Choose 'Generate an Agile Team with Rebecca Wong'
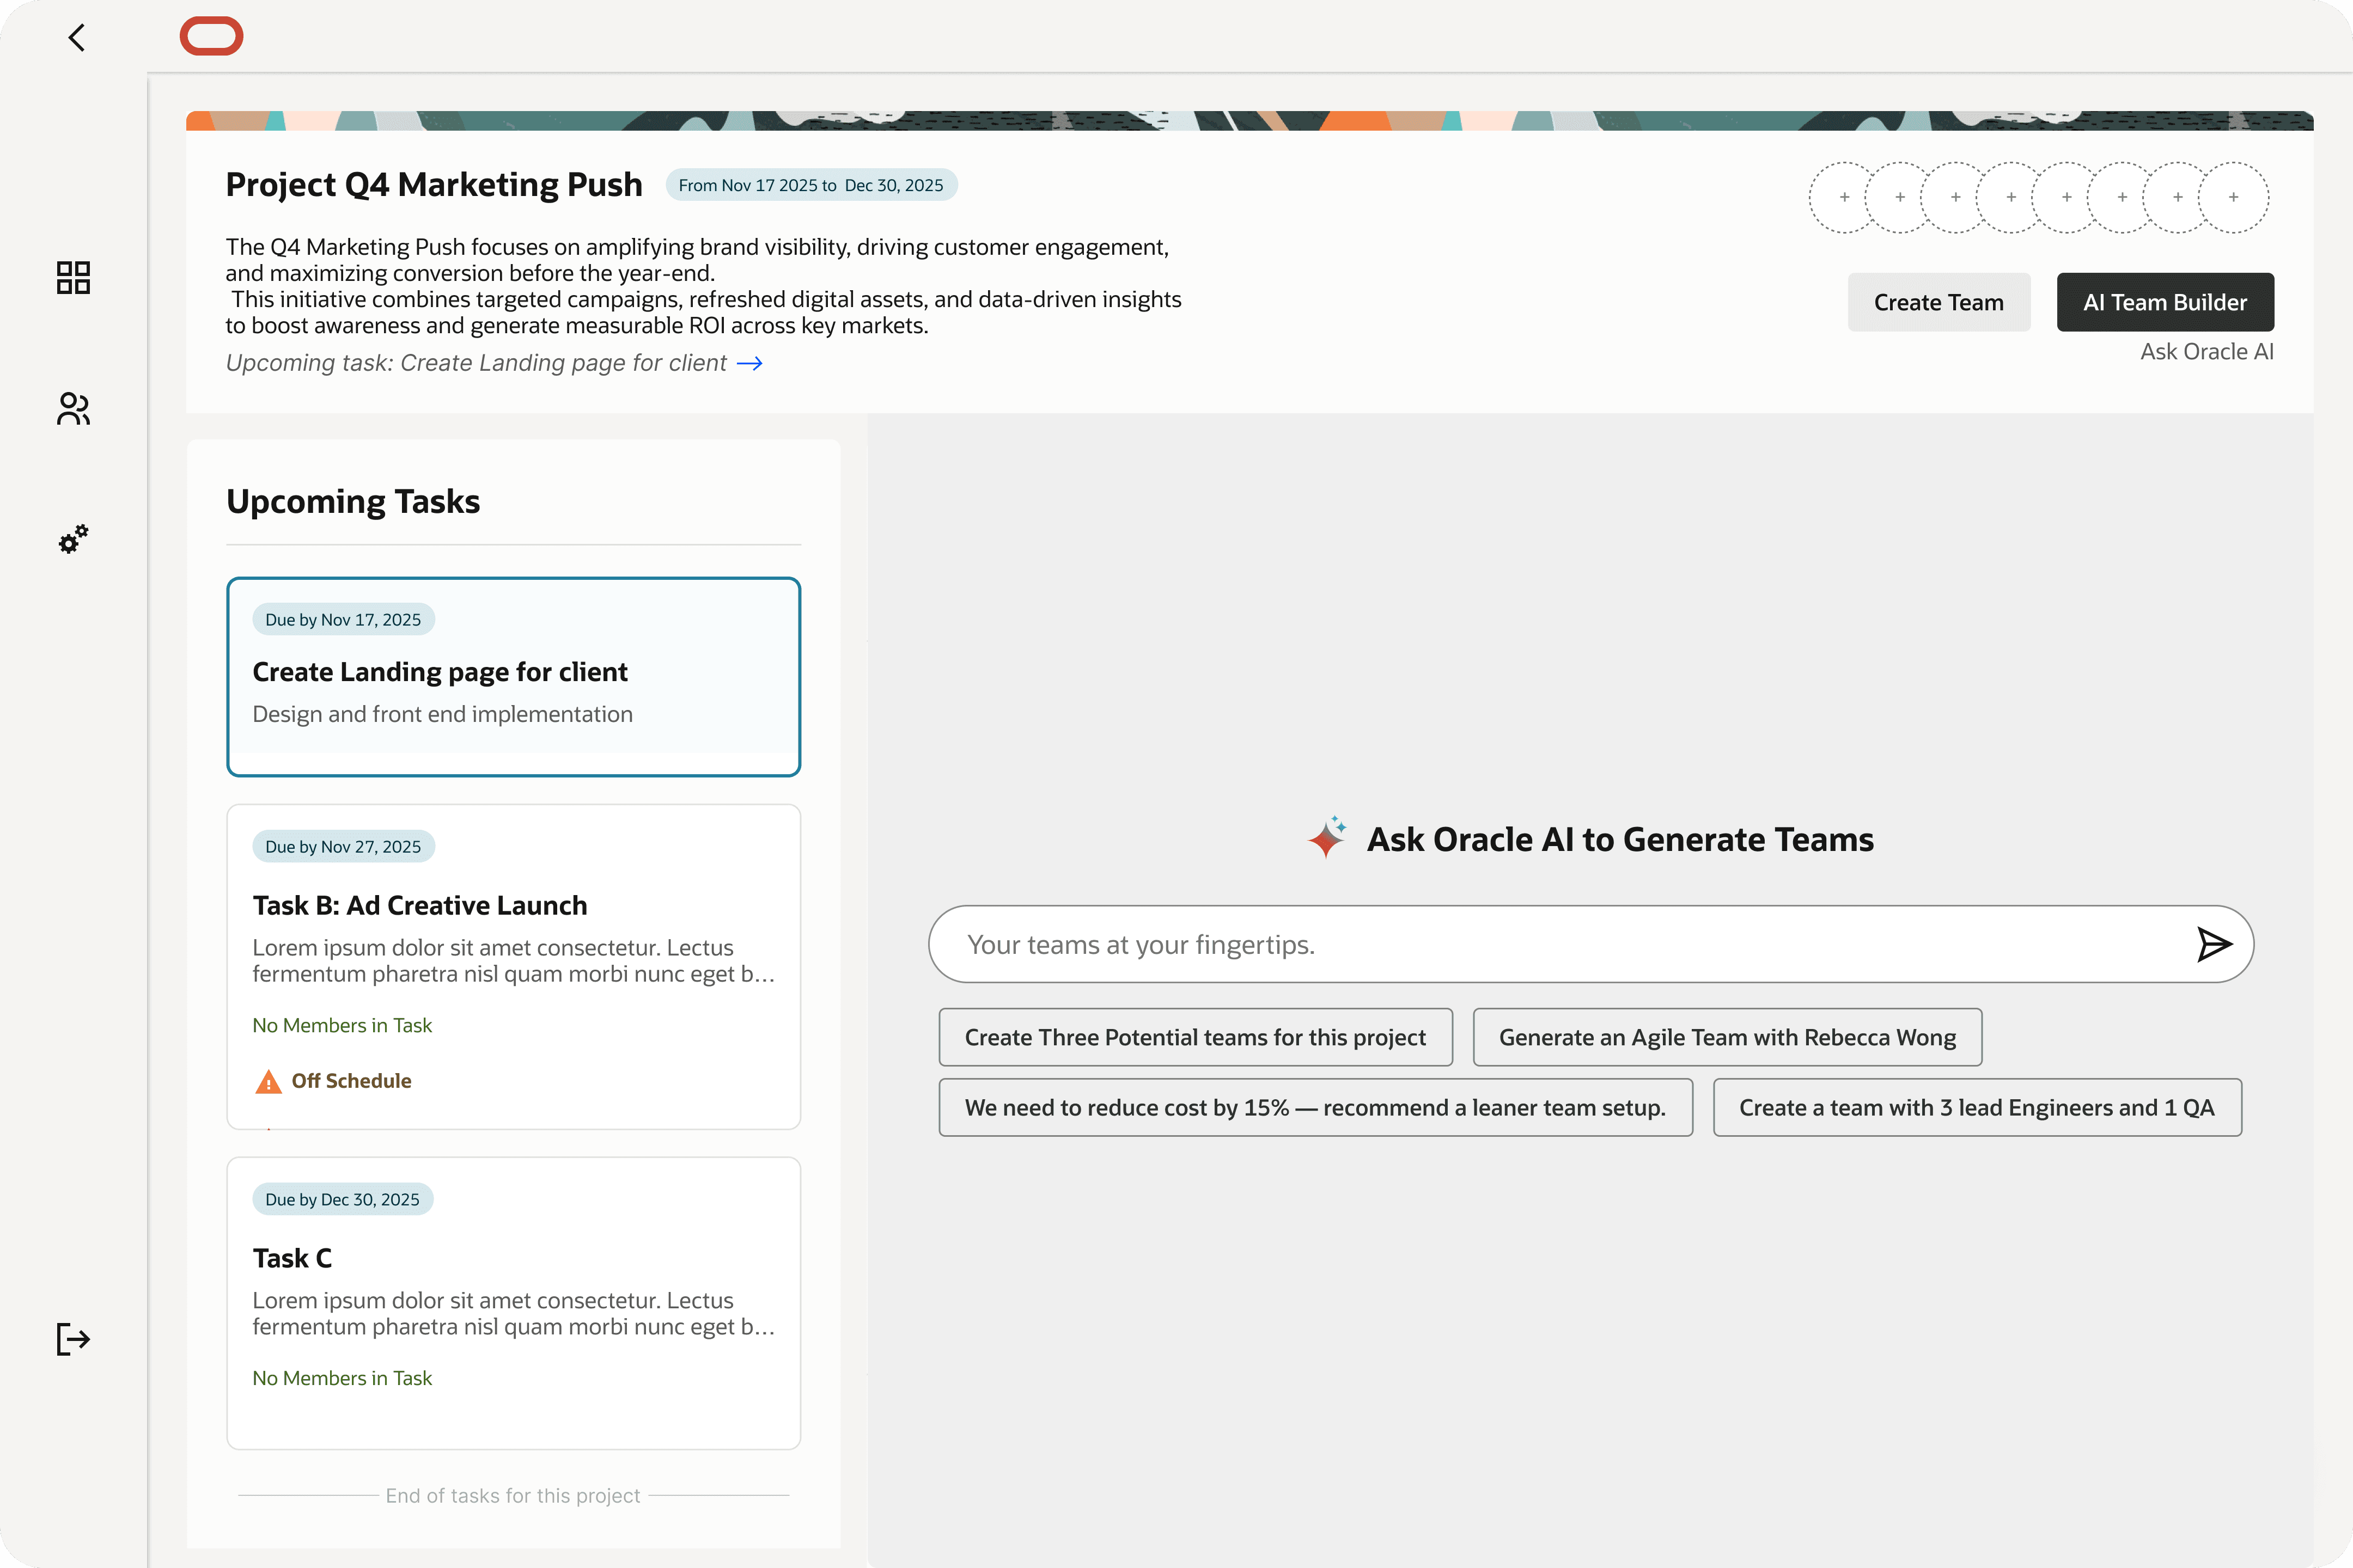 click(1727, 1037)
